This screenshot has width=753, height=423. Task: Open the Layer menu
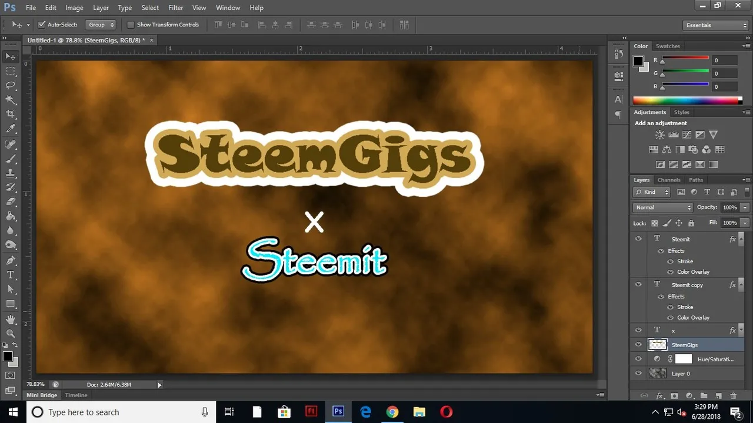[x=101, y=8]
